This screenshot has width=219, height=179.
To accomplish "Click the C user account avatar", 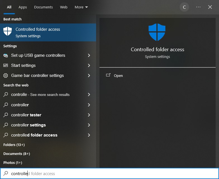I will click(x=184, y=7).
